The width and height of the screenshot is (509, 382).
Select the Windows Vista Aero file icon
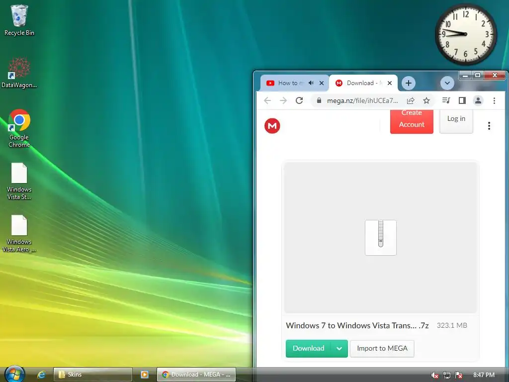(x=19, y=234)
